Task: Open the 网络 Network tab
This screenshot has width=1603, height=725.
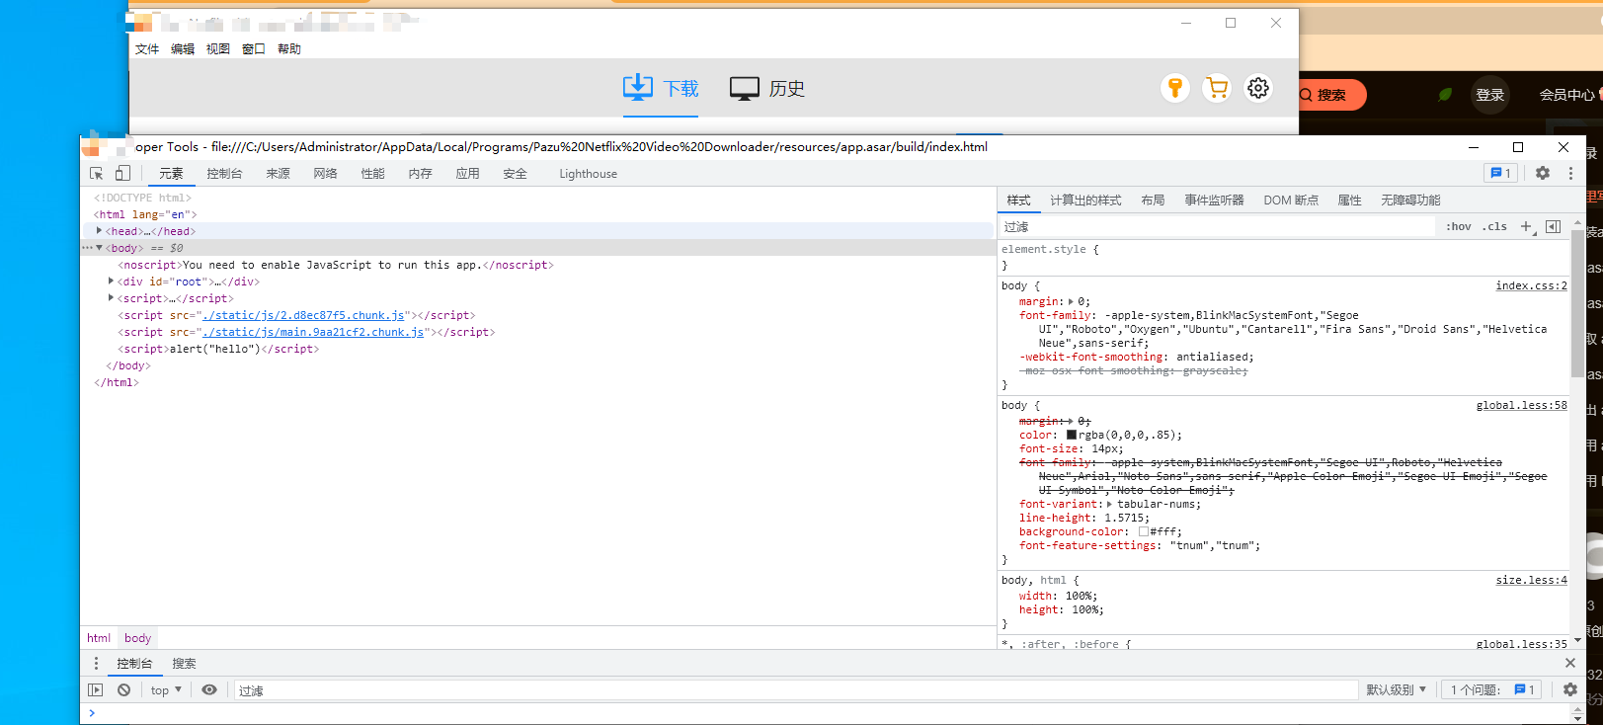Action: tap(325, 173)
